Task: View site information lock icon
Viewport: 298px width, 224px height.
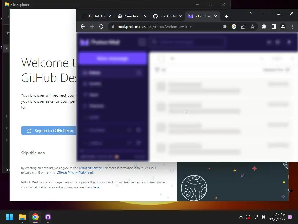Action: [113, 27]
